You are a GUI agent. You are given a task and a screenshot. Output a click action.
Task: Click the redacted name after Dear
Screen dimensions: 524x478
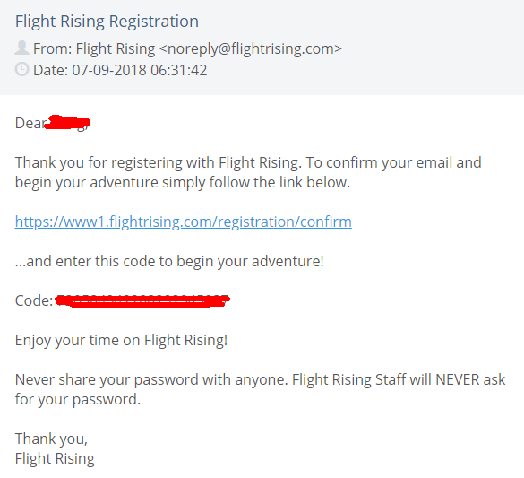click(x=67, y=123)
